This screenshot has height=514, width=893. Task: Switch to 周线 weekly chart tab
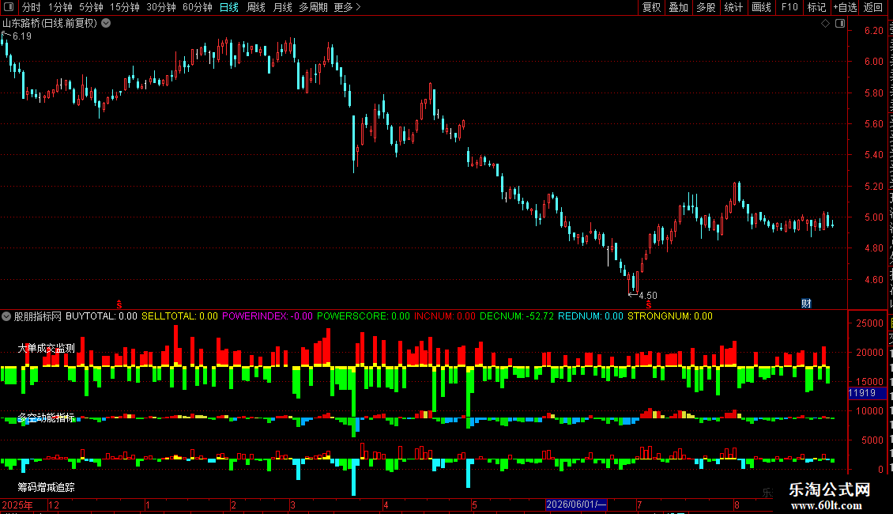pyautogui.click(x=256, y=7)
